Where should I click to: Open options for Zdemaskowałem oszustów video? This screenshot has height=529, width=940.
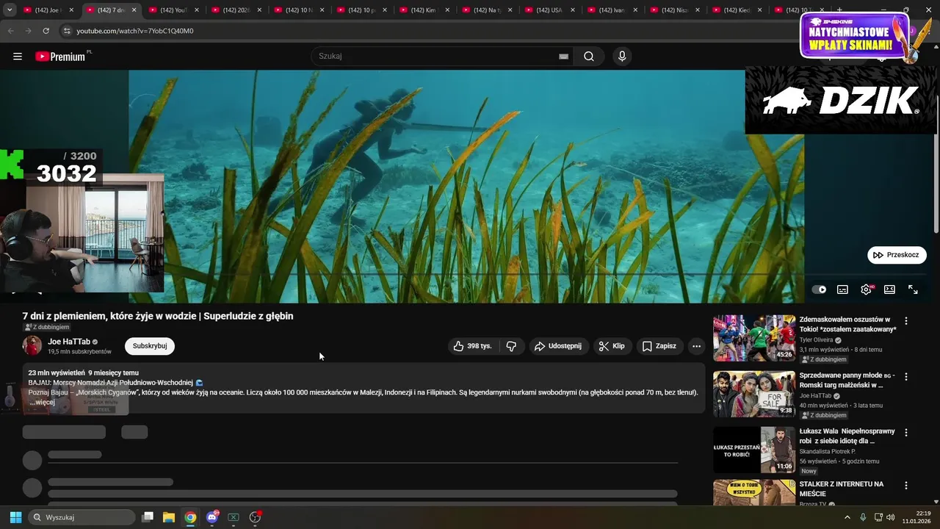905,321
